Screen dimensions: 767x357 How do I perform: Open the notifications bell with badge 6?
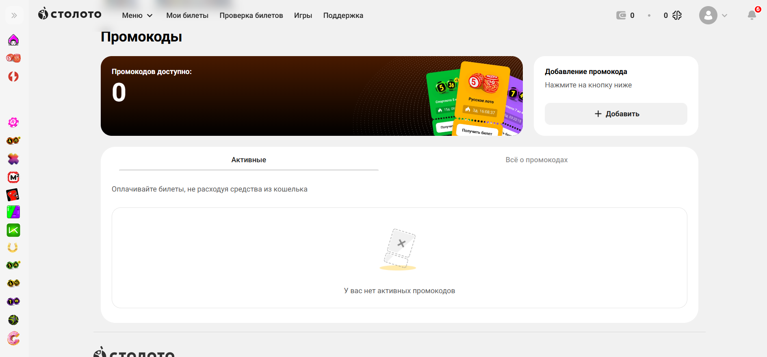coord(752,15)
